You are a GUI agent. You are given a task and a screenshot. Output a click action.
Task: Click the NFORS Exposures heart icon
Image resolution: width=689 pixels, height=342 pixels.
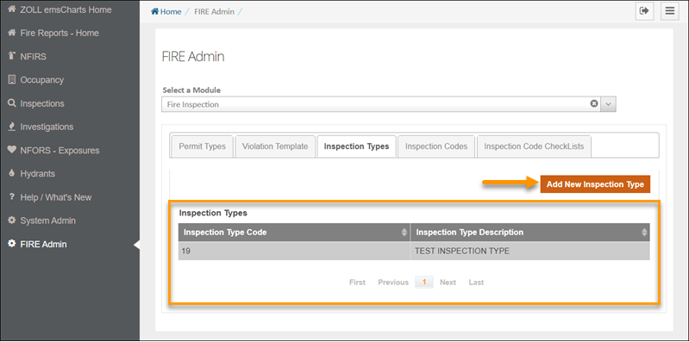12,150
